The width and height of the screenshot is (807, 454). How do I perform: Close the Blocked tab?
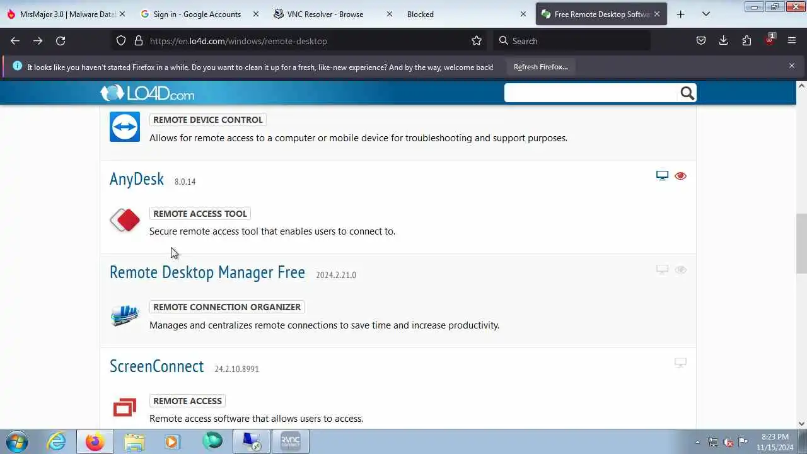523,14
